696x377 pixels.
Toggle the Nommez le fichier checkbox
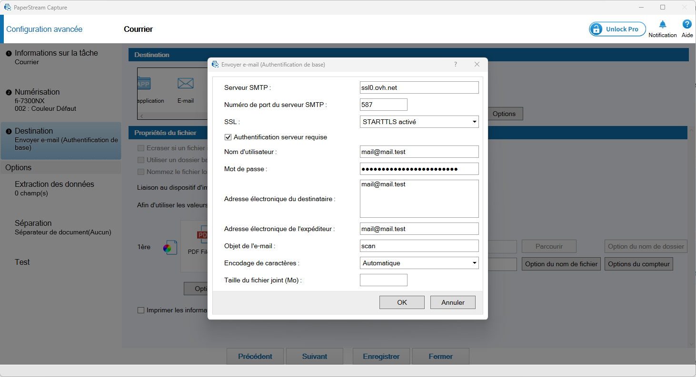[x=141, y=172]
